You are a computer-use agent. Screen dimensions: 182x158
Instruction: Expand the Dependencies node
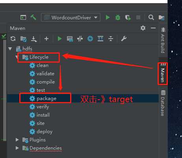pyautogui.click(x=17, y=148)
